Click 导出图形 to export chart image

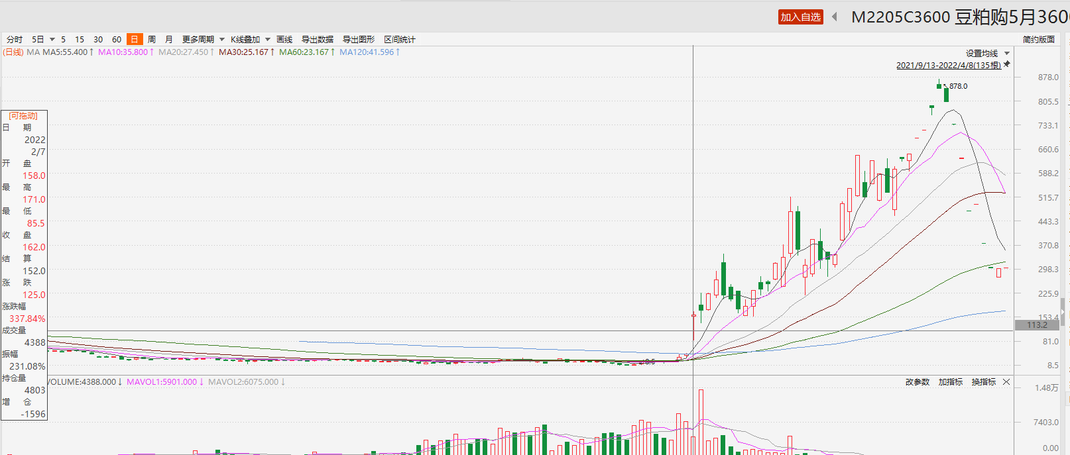coord(359,40)
